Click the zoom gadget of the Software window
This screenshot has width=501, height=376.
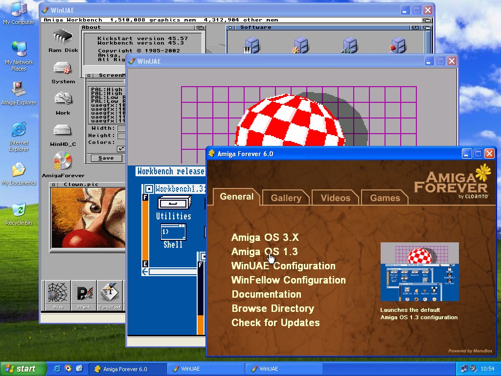pos(415,27)
